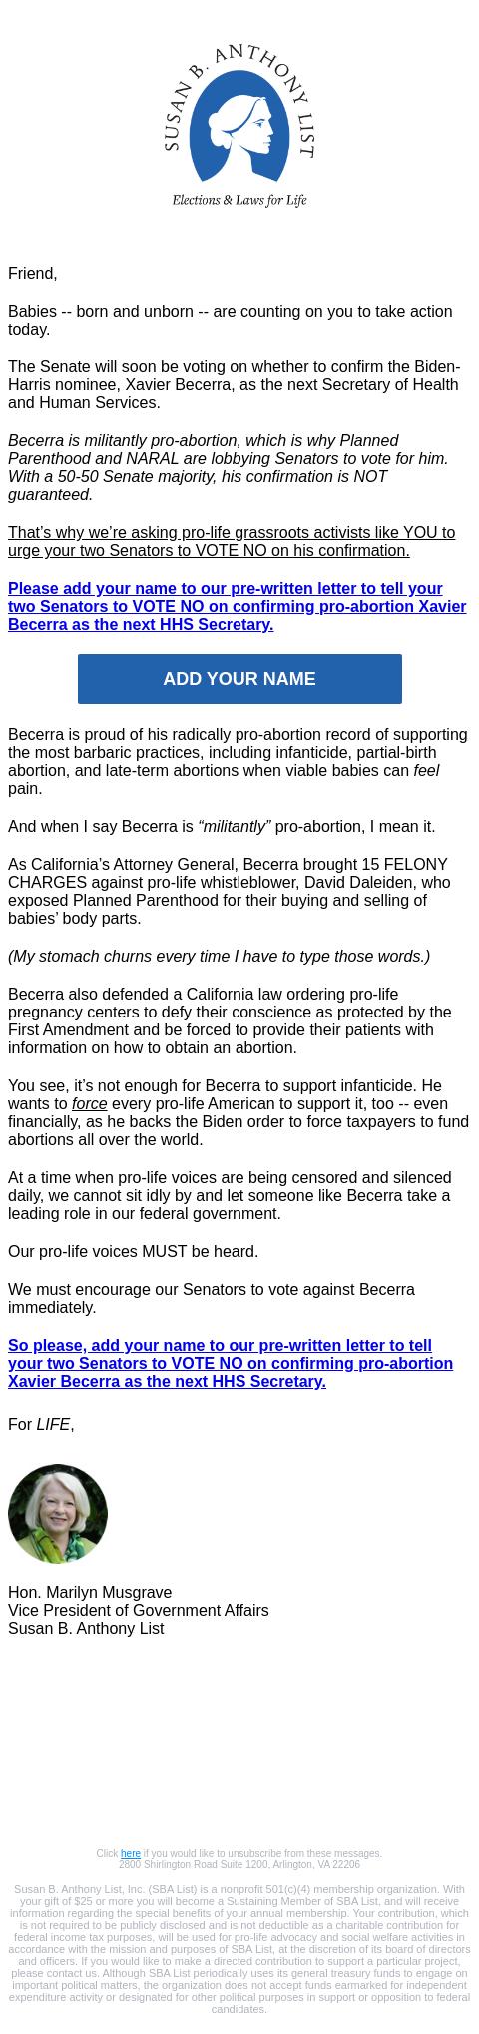The image size is (479, 2034).
Task: Click the 'My stomach churns' italic sentence
Action: (219, 956)
